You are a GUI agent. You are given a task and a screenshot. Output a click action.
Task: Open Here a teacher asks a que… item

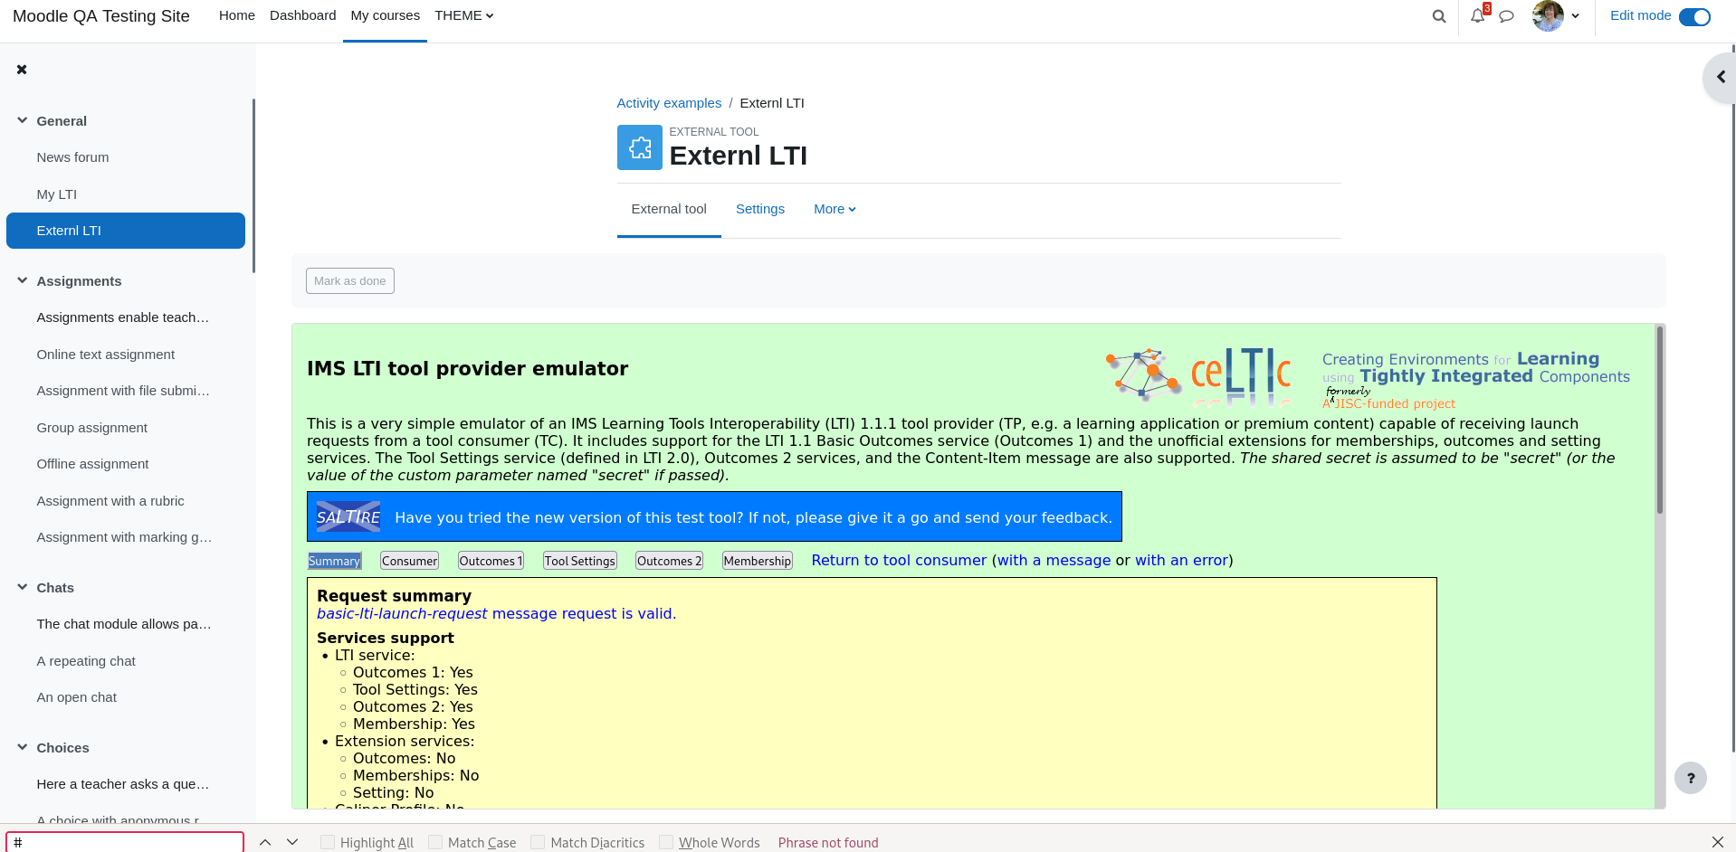(x=123, y=784)
